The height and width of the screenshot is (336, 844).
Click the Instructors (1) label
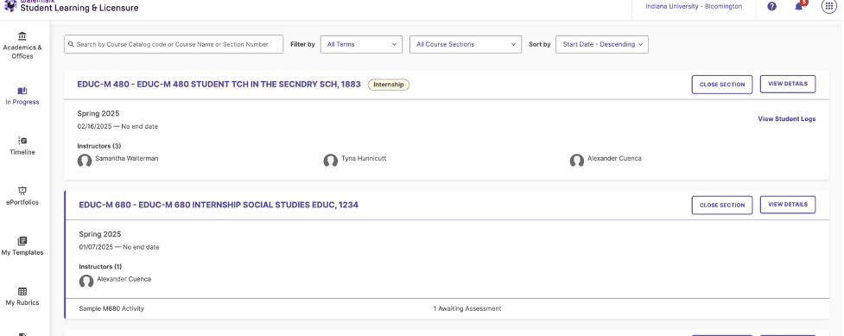(101, 267)
